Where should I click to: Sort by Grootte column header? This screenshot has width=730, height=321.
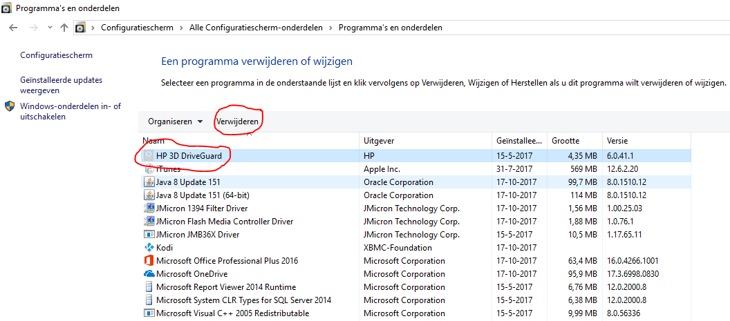pos(574,141)
